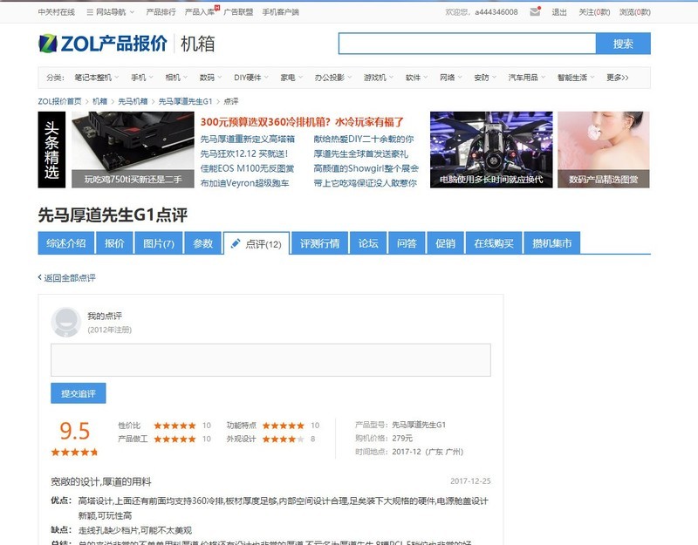Open the 攒机集市 tab
The width and height of the screenshot is (698, 545).
point(552,243)
